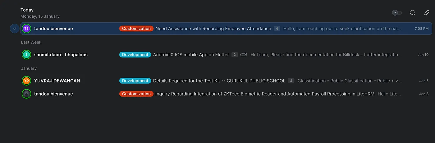
Task: Click the avatar icon on the Jan 3 email
Action: point(26,94)
